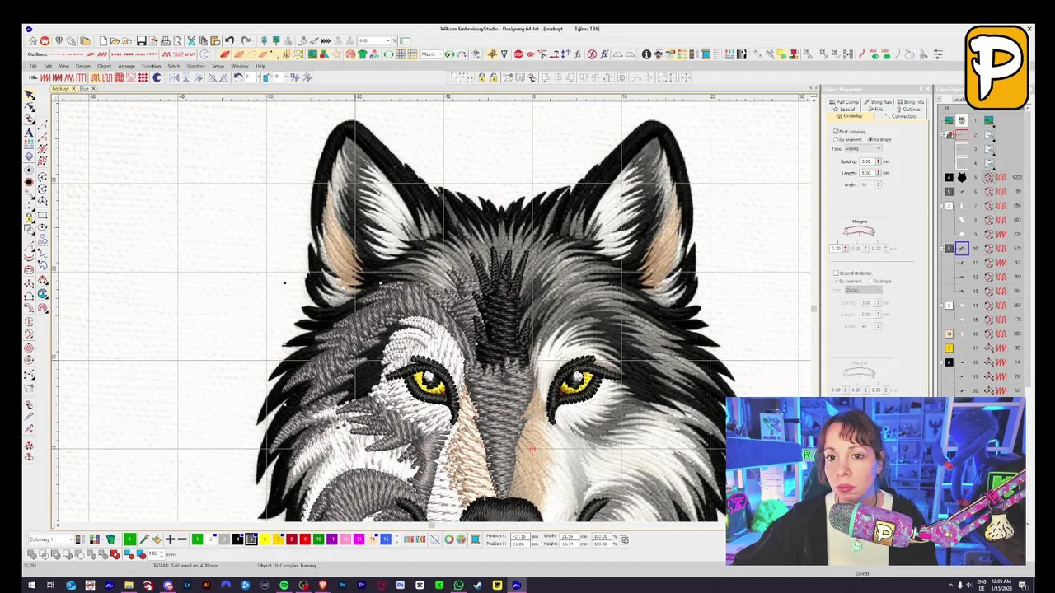Viewport: 1055px width, 593px height.
Task: Close the bozkuyt document tab
Action: [x=73, y=89]
